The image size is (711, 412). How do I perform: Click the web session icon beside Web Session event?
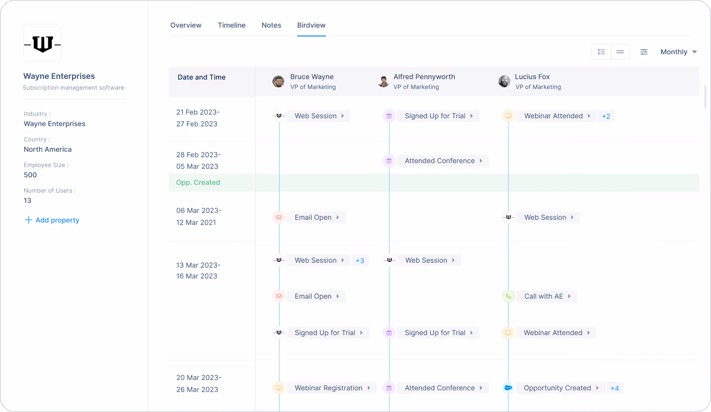tap(279, 115)
